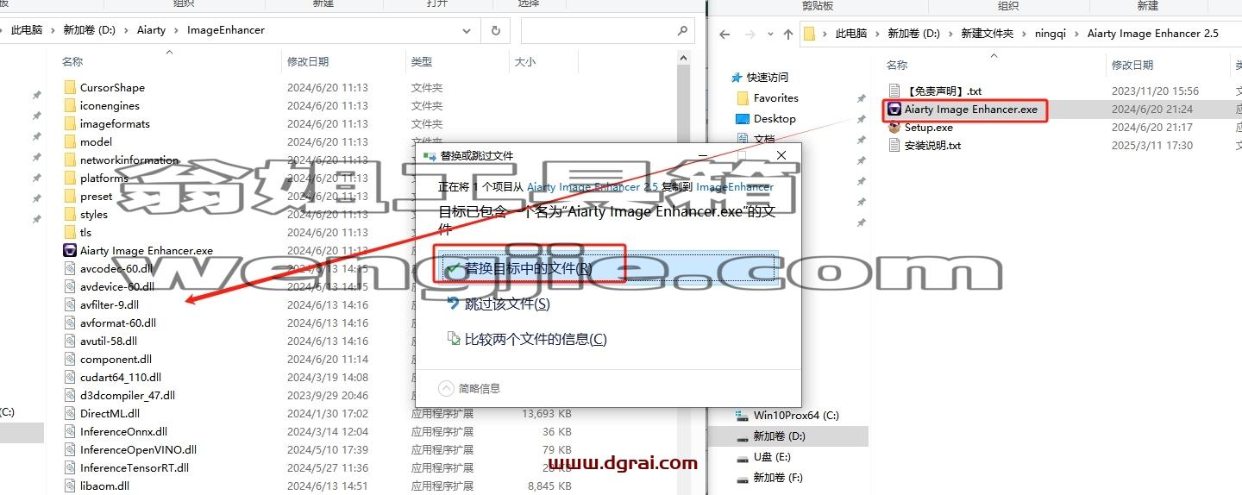The width and height of the screenshot is (1242, 495).
Task: Open Favorites in right navigation pane
Action: [775, 98]
